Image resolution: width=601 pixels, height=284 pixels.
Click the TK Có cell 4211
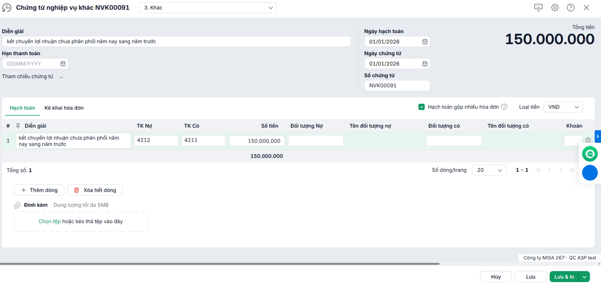(204, 140)
